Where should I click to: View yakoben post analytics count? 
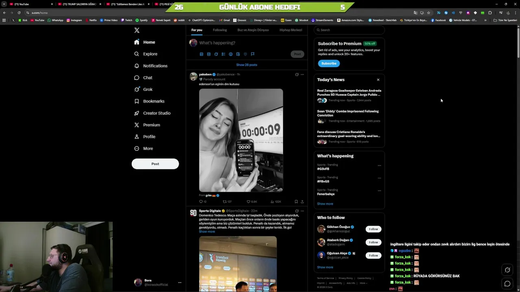coord(276,202)
